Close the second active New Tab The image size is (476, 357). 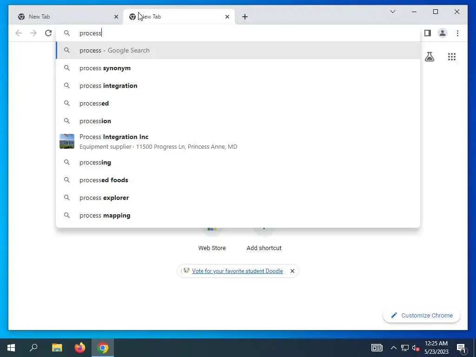227,17
